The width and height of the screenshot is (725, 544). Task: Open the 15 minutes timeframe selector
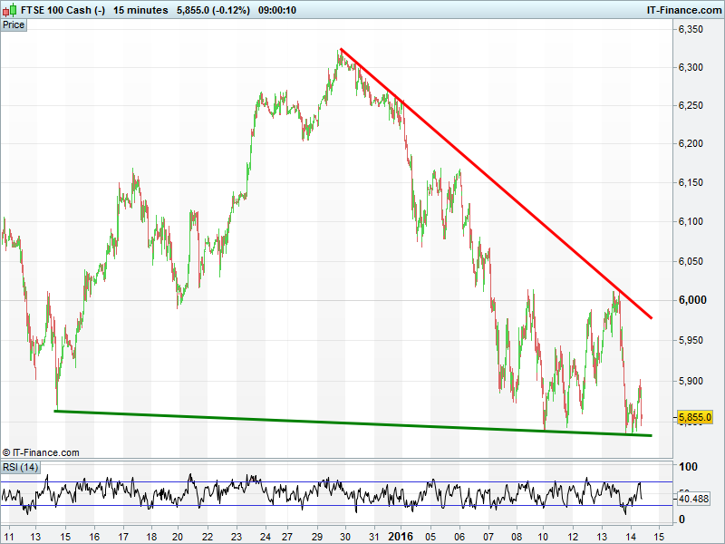(140, 10)
